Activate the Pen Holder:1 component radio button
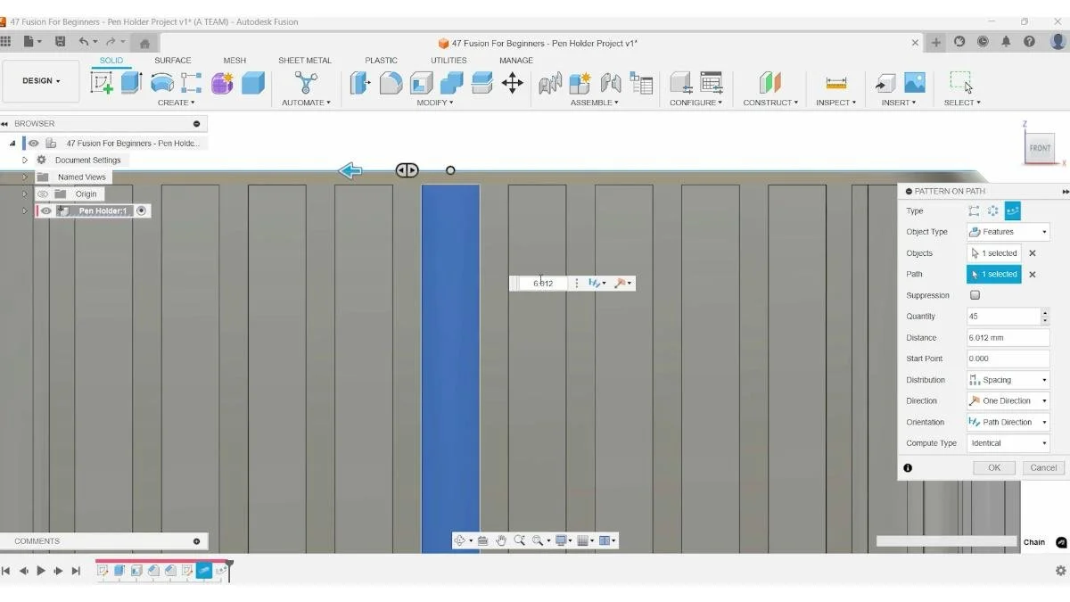 click(141, 210)
